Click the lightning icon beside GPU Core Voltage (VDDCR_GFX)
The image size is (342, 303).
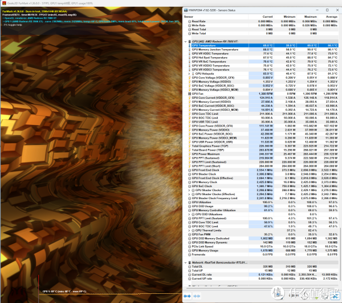(x=189, y=78)
